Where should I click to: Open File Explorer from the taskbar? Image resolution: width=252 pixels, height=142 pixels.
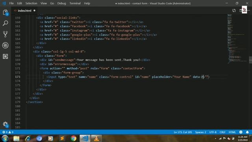pos(16,138)
